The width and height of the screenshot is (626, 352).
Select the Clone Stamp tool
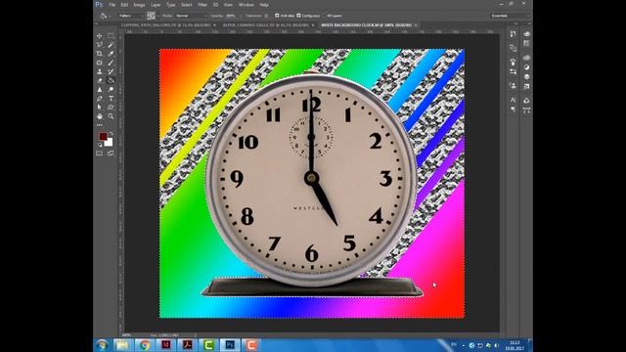(x=100, y=71)
